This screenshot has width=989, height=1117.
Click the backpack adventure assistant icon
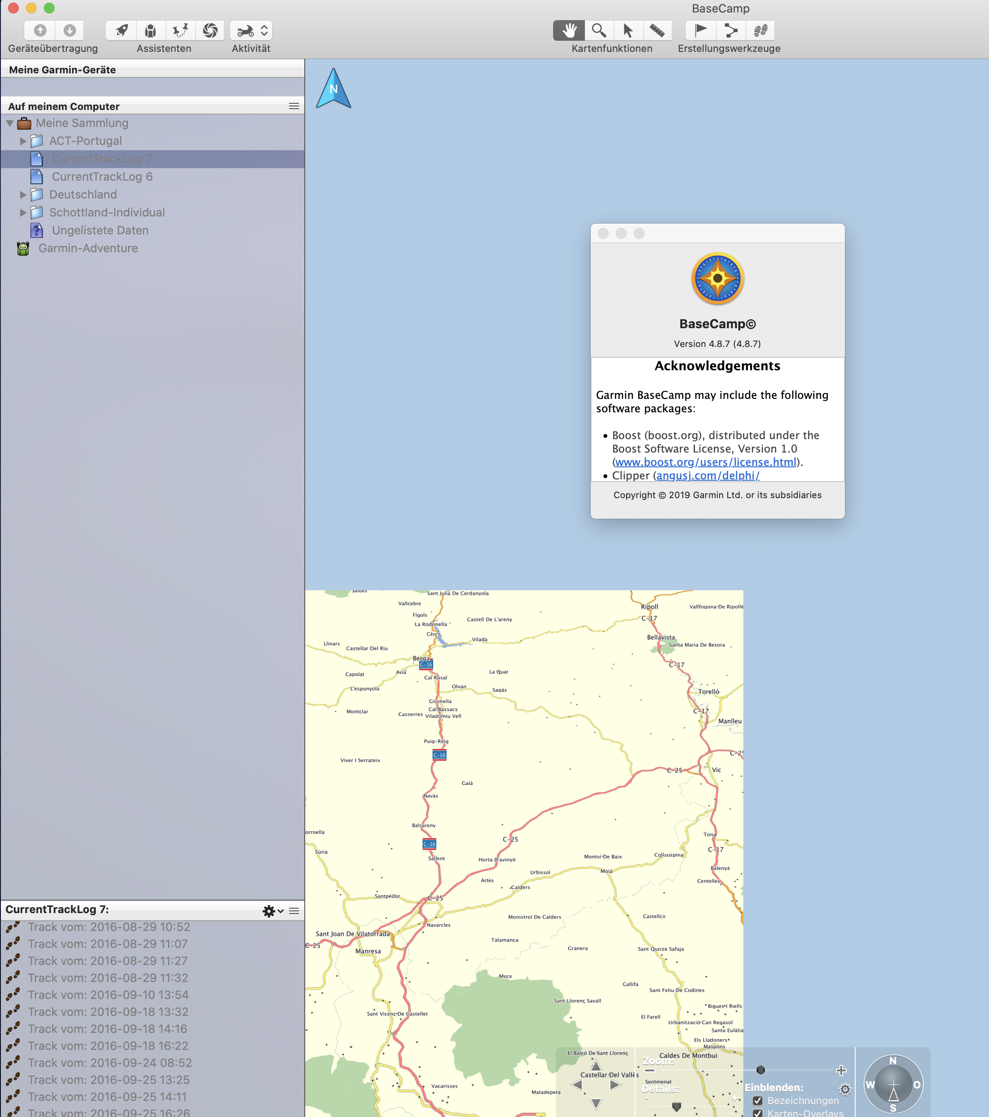pos(150,30)
